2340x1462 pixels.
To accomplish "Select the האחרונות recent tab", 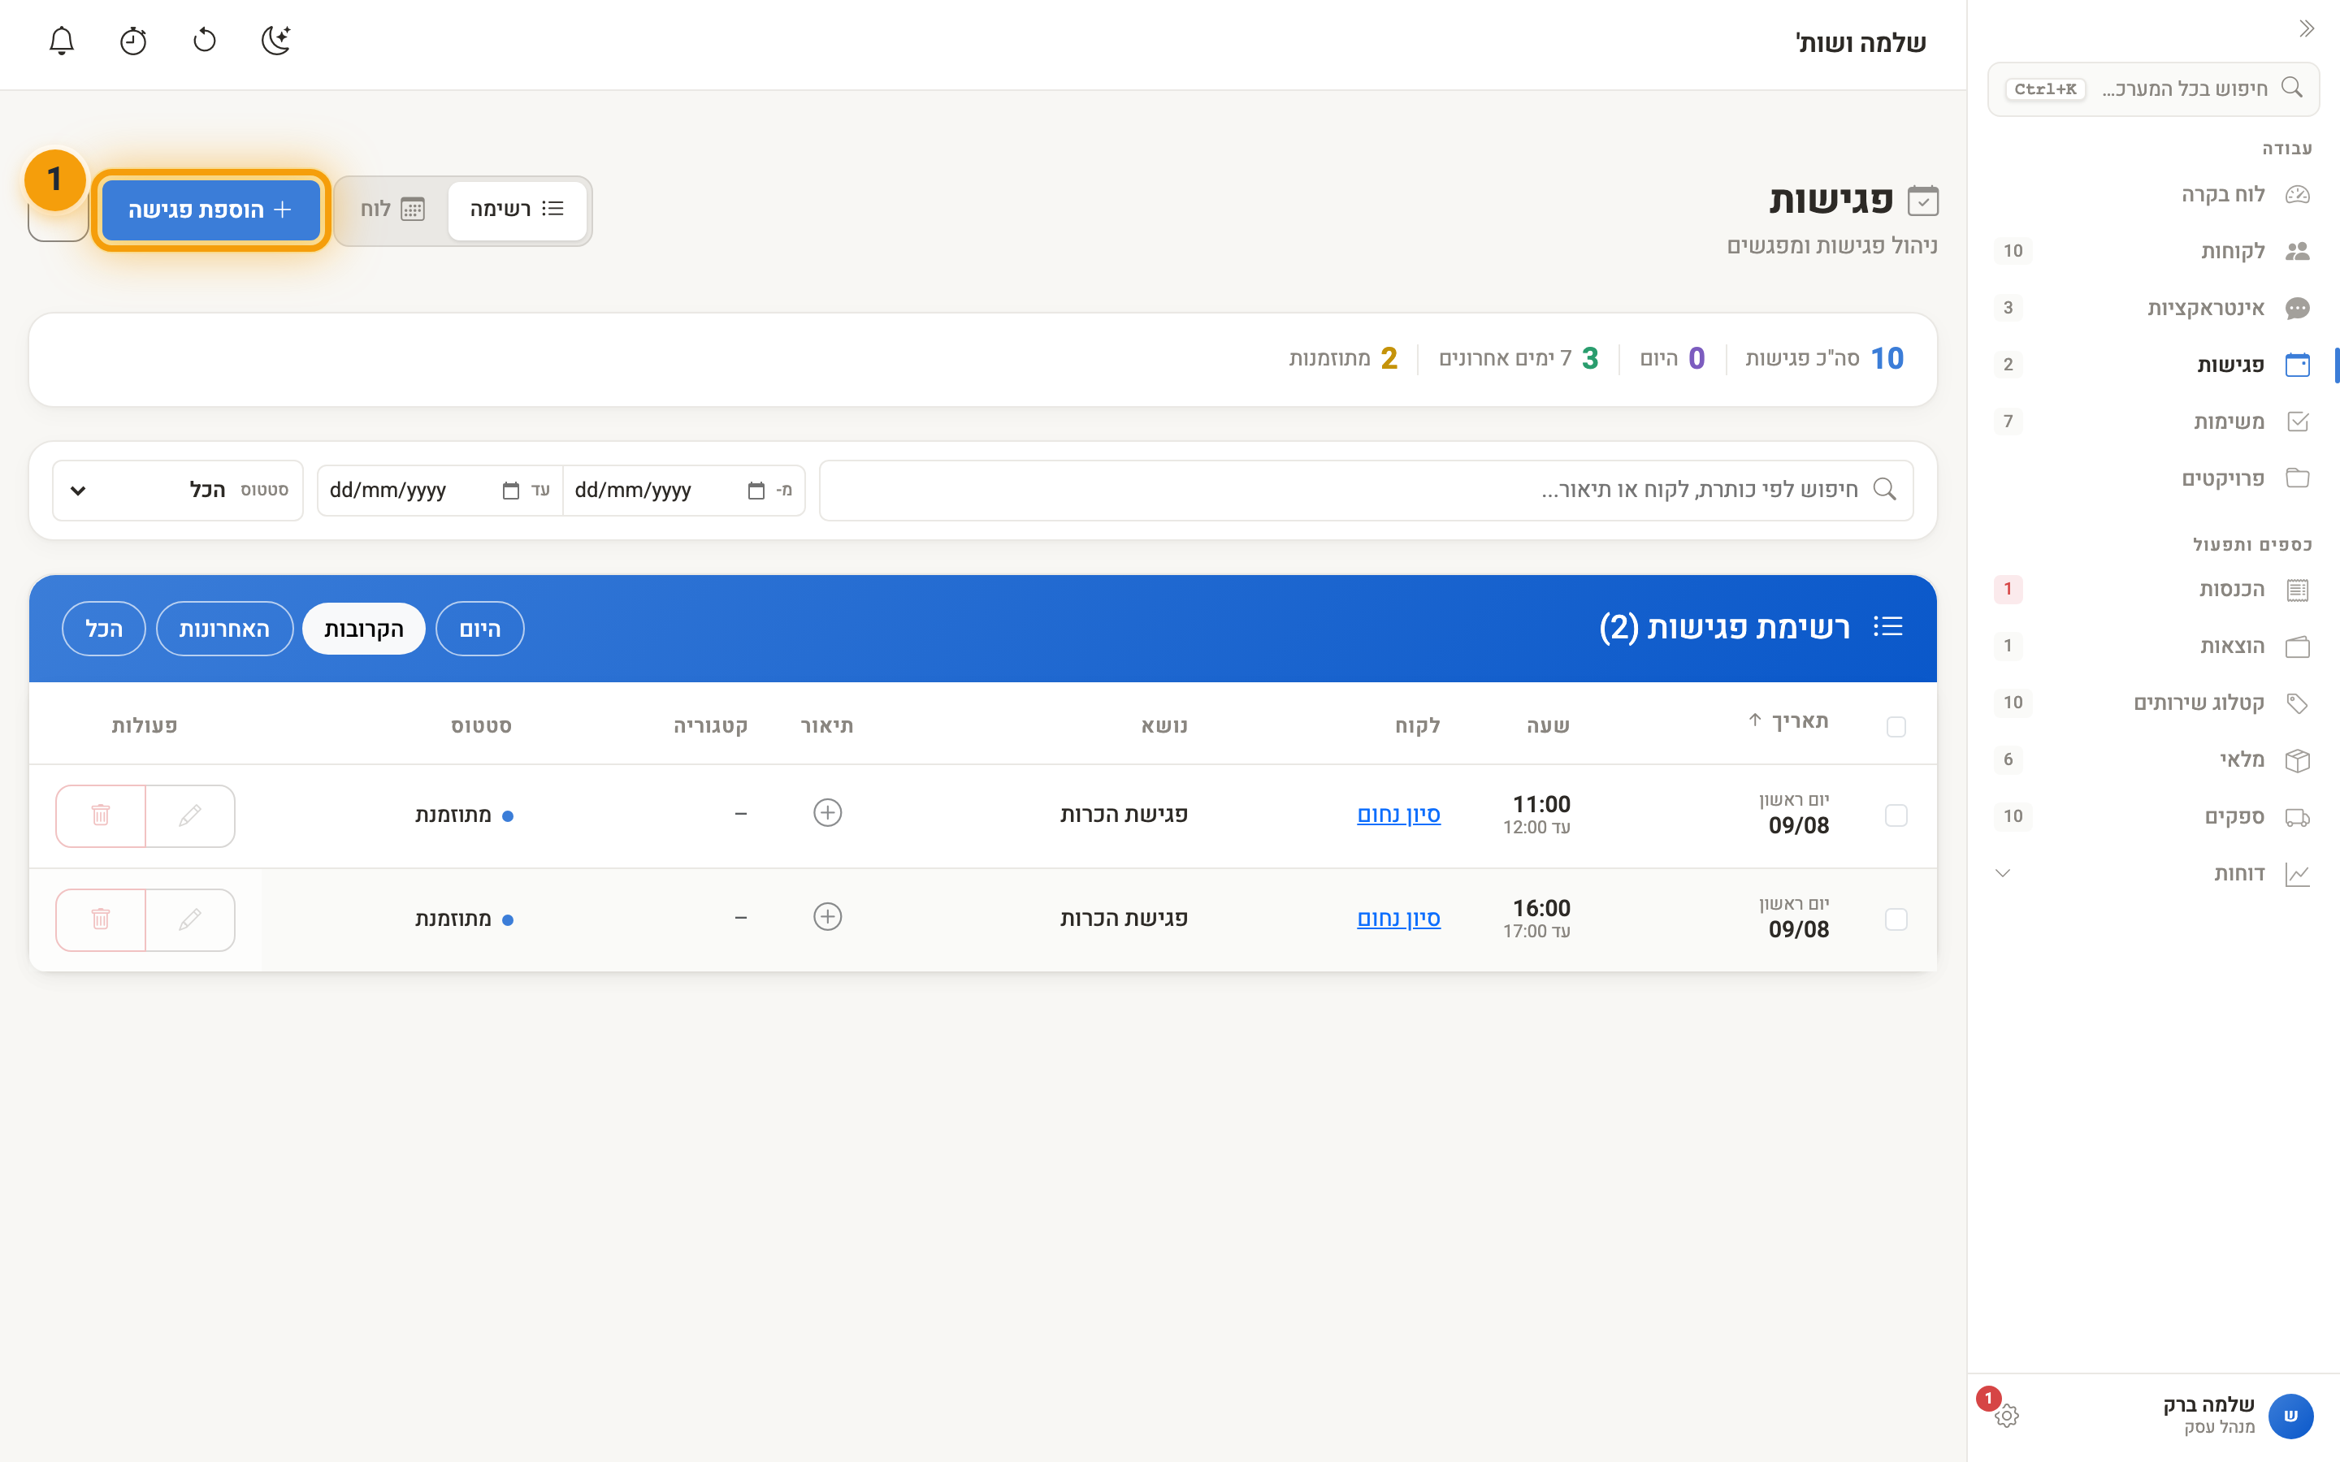I will pos(224,629).
